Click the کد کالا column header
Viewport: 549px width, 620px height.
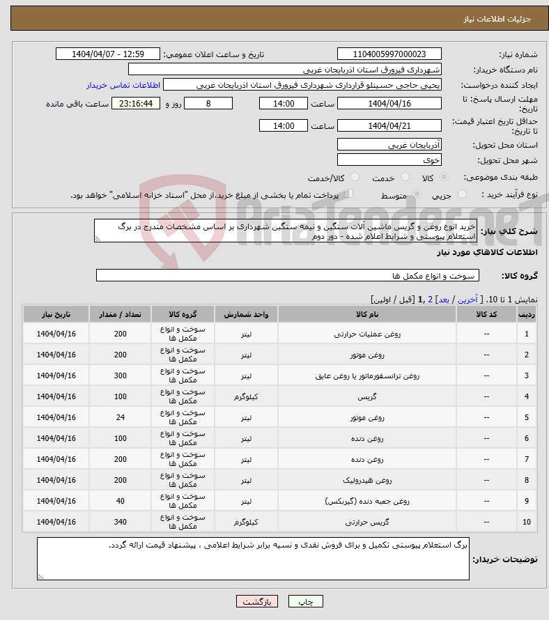click(x=486, y=314)
